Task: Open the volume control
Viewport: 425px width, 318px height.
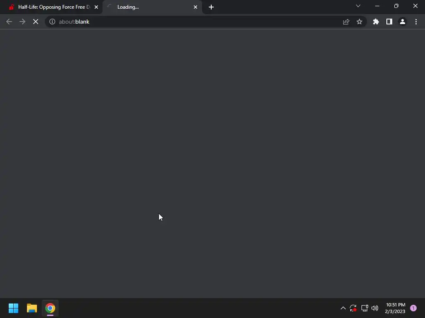Action: pos(375,308)
